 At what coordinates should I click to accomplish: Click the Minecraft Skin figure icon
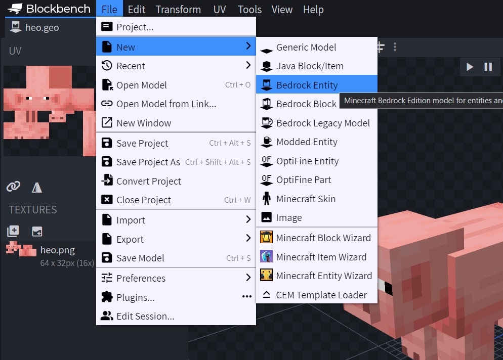click(266, 198)
